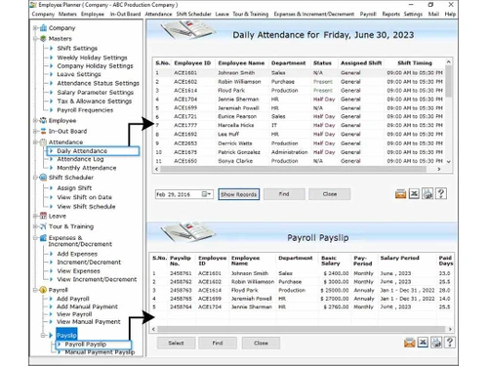Click the Masters icon in tree
Image resolution: width=488 pixels, height=366 pixels.
point(43,38)
